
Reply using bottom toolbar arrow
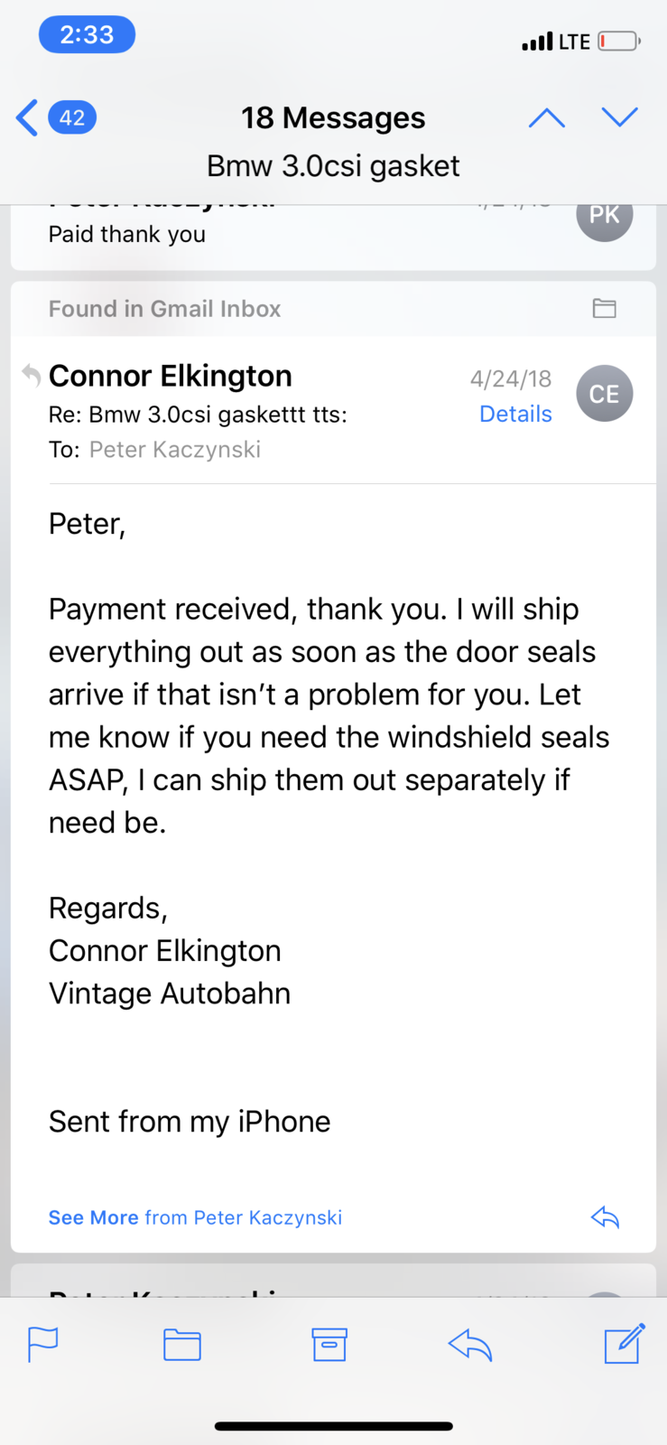coord(470,1344)
